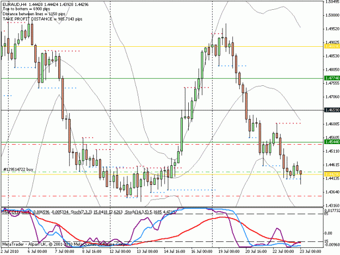Click the black 1.46590 price label

332,110
